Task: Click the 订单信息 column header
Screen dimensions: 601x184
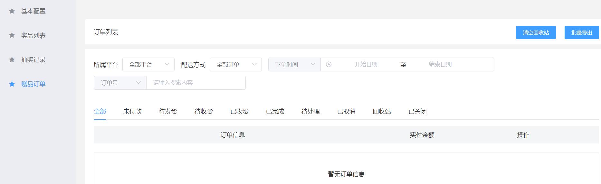Action: click(x=233, y=135)
